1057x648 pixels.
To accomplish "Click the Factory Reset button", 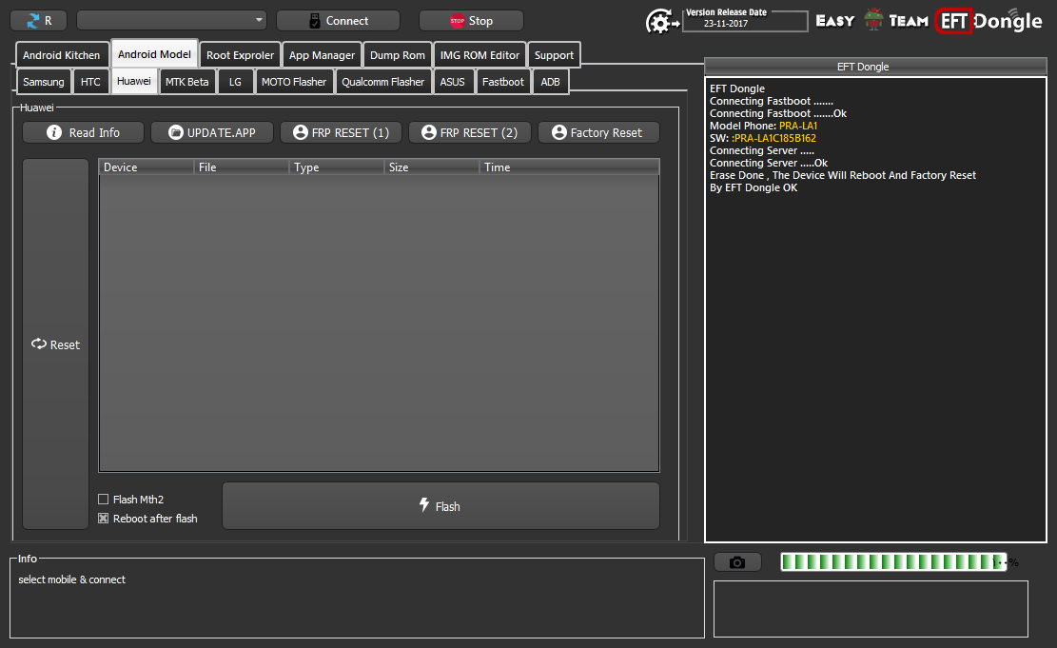I will click(x=598, y=133).
